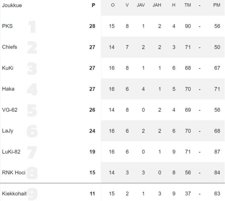Sort by the O games column header
Viewport: 225px width, 201px height.
tap(113, 5)
